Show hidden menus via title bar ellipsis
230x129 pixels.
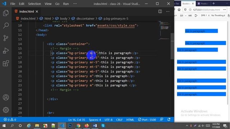click(x=75, y=4)
